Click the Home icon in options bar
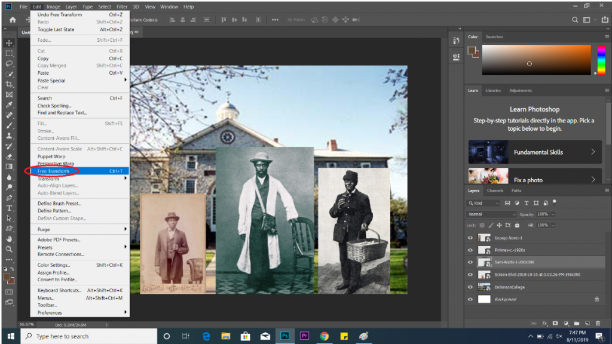Image resolution: width=612 pixels, height=344 pixels. point(13,20)
